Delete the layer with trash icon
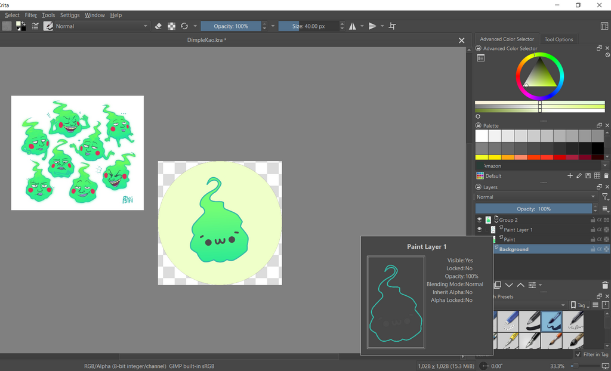The image size is (611, 371). pos(606,285)
